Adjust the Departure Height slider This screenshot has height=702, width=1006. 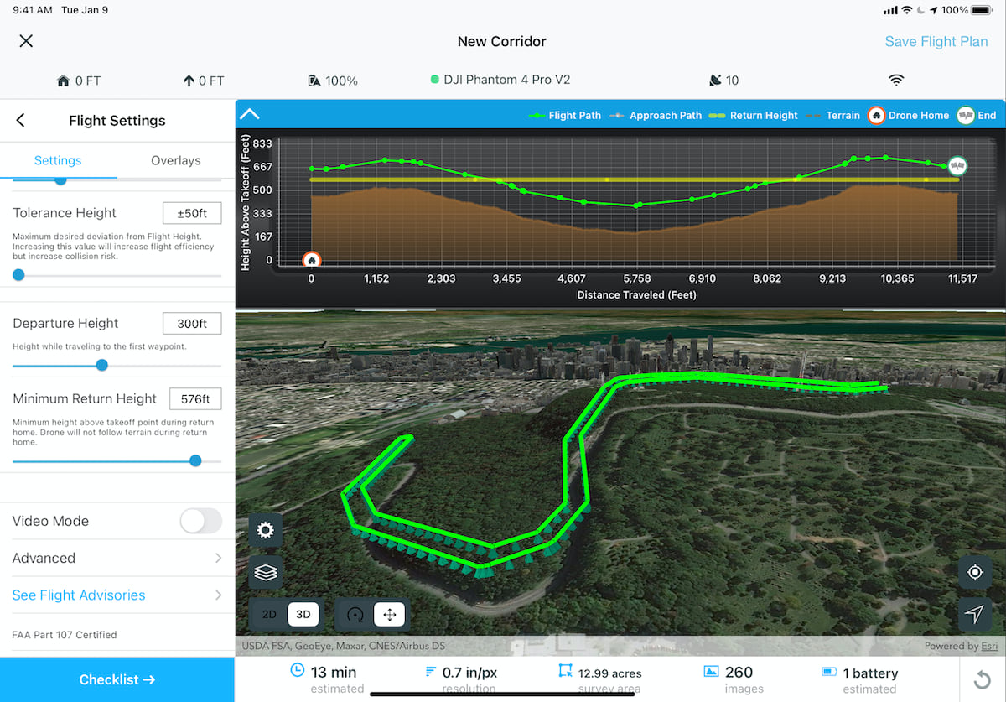coord(101,365)
